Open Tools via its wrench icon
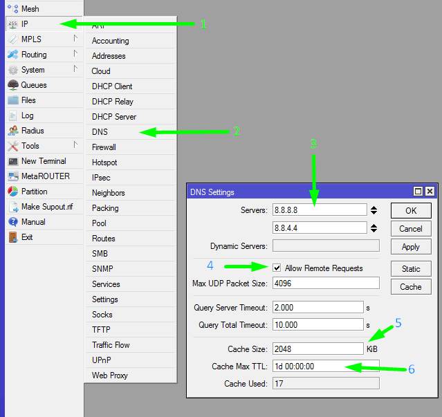 click(13, 146)
